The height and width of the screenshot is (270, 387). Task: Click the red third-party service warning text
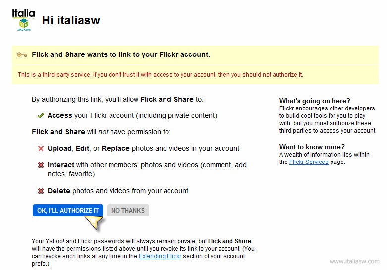click(x=161, y=75)
